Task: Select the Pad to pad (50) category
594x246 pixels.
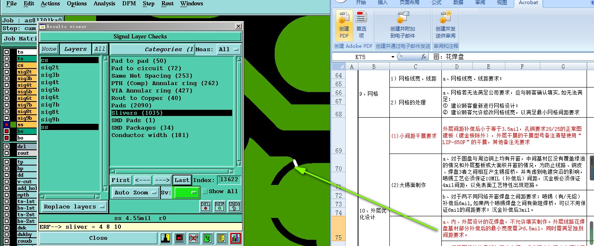Action: 172,61
